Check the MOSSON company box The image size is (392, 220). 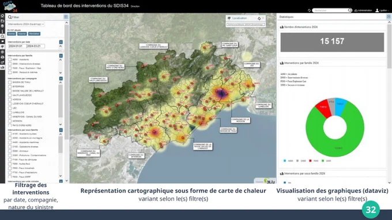tap(10, 121)
